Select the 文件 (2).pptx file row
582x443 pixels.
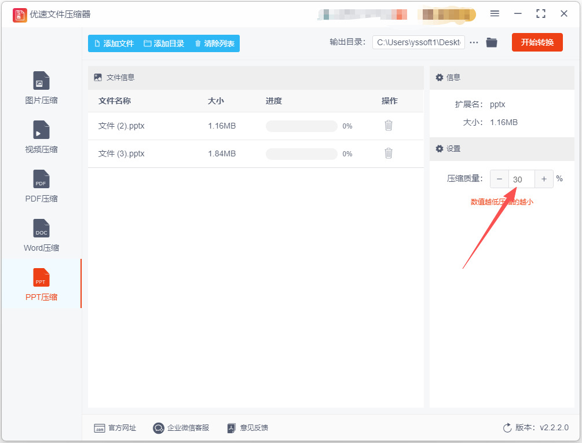(x=256, y=126)
